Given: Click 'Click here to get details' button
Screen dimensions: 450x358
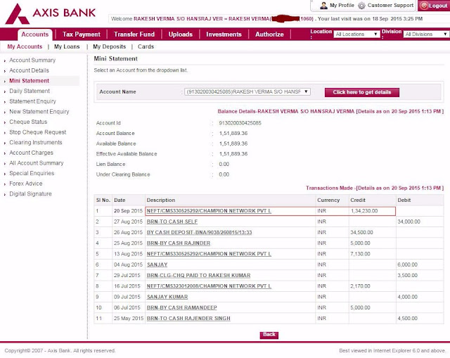Looking at the screenshot, I should [x=362, y=92].
